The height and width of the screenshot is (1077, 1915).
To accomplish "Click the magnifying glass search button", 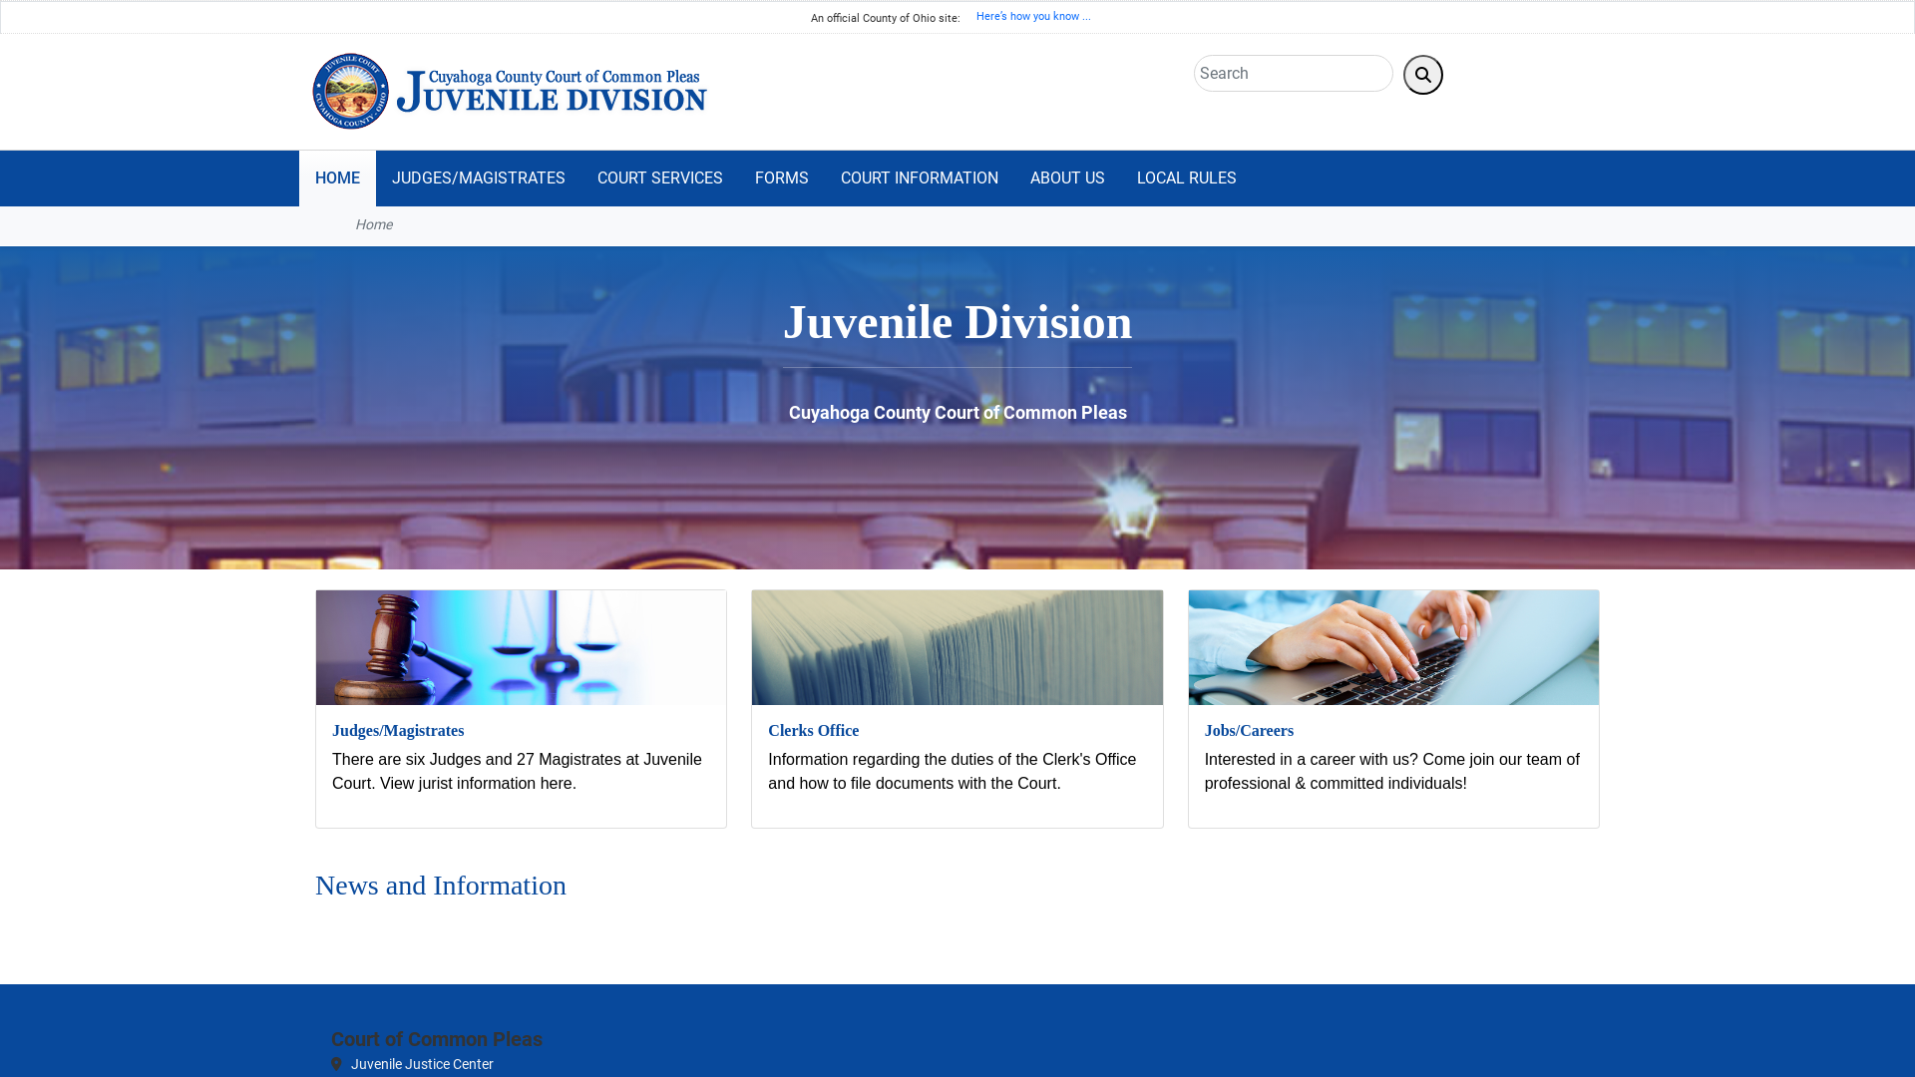I will pyautogui.click(x=1422, y=75).
